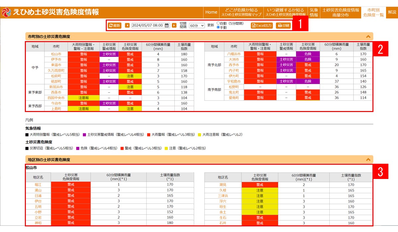Image resolution: width=398 pixels, height=232 pixels.
Task: Open the 潮見 district link
Action: click(223, 185)
